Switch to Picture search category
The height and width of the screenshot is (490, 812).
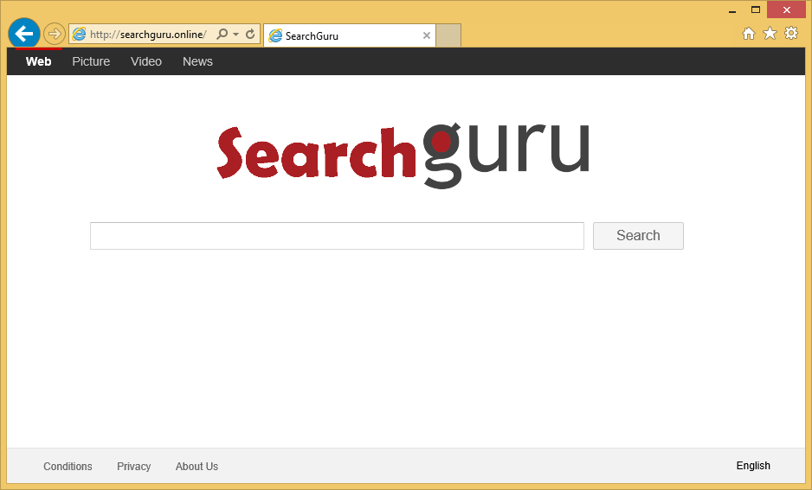pos(91,61)
